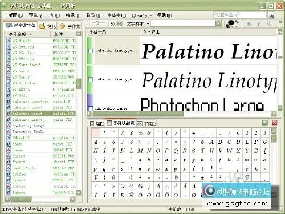The height and width of the screenshot is (214, 285).
Task: Click the green panel button above character map
Action: [x=265, y=123]
